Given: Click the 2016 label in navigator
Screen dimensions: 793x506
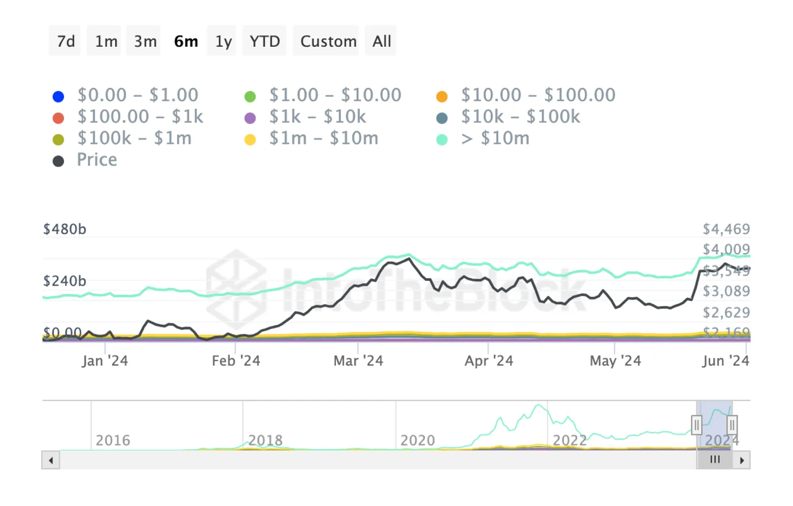Looking at the screenshot, I should click(113, 441).
